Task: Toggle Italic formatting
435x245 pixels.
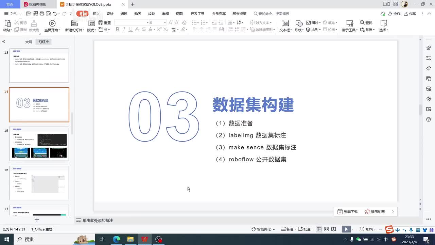Action: [124, 30]
